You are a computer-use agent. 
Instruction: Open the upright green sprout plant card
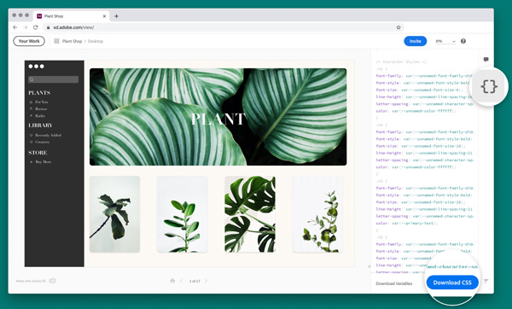(183, 214)
